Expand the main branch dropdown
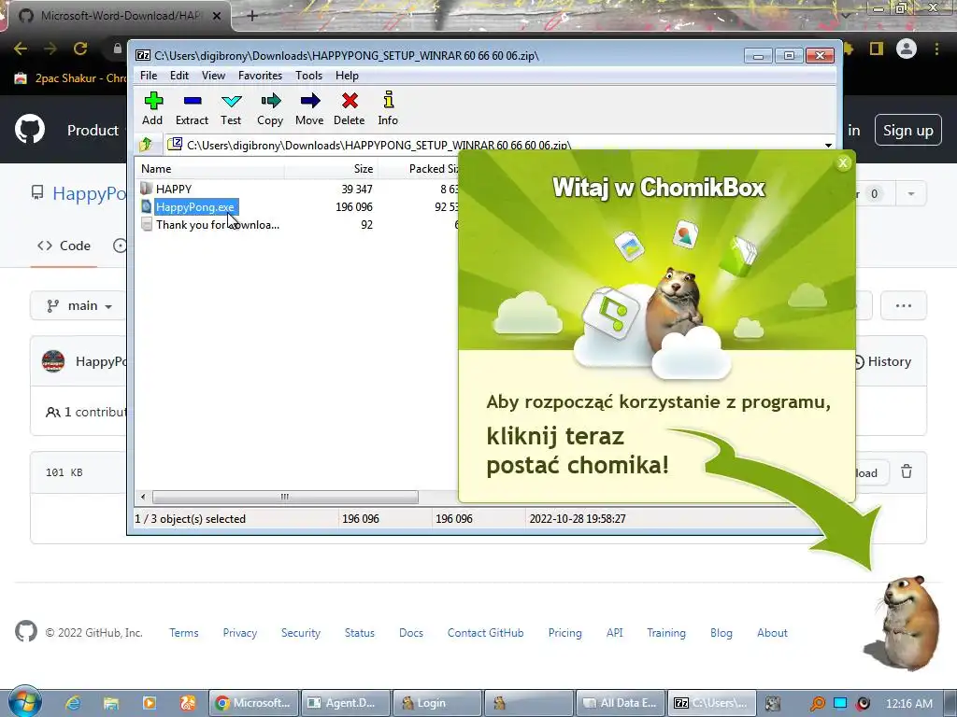Screen dimensions: 957x717 [x=79, y=305]
